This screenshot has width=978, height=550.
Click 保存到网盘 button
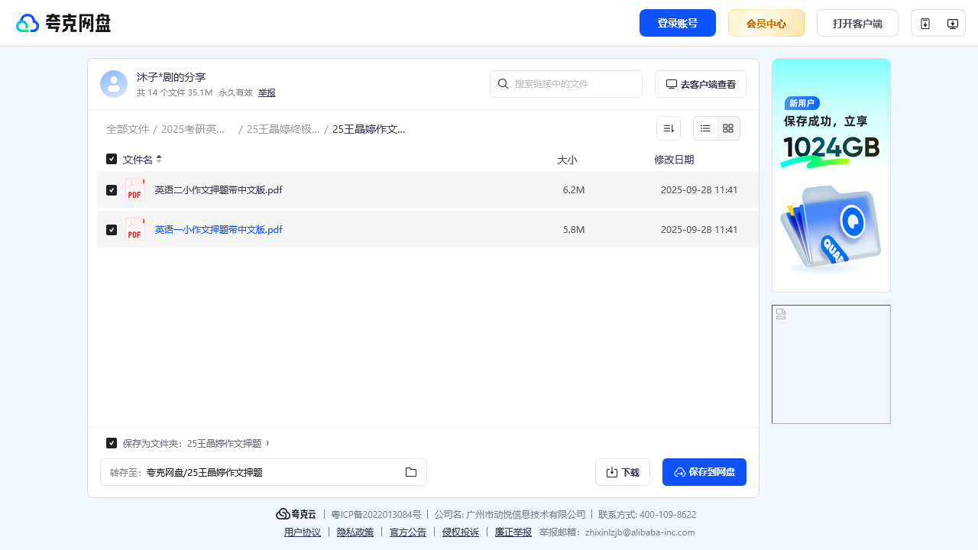[704, 472]
